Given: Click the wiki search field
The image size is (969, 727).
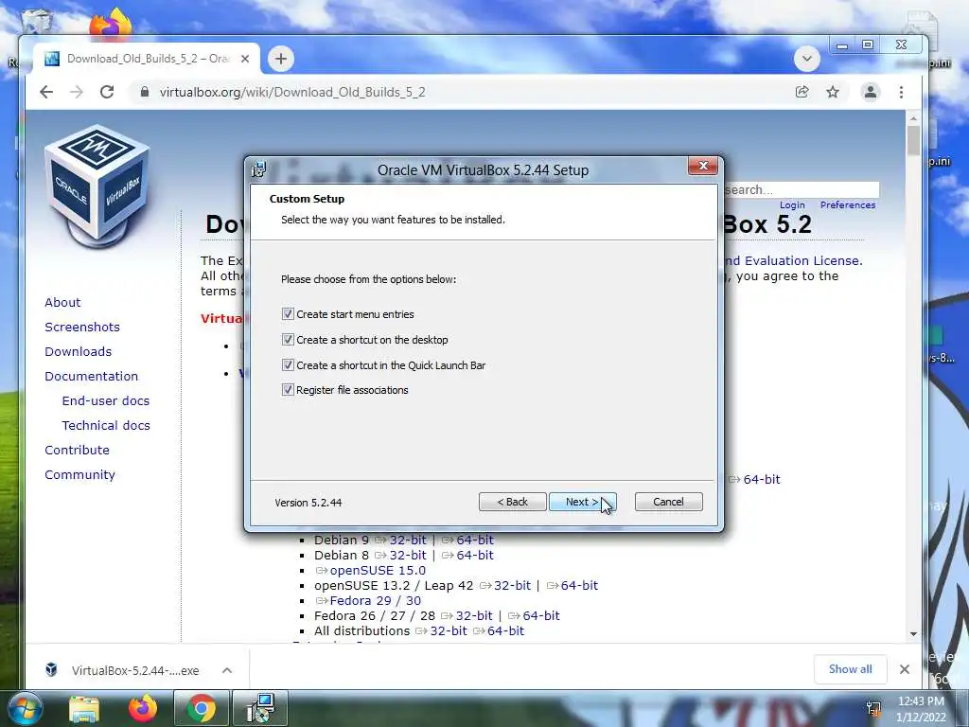Looking at the screenshot, I should 802,189.
